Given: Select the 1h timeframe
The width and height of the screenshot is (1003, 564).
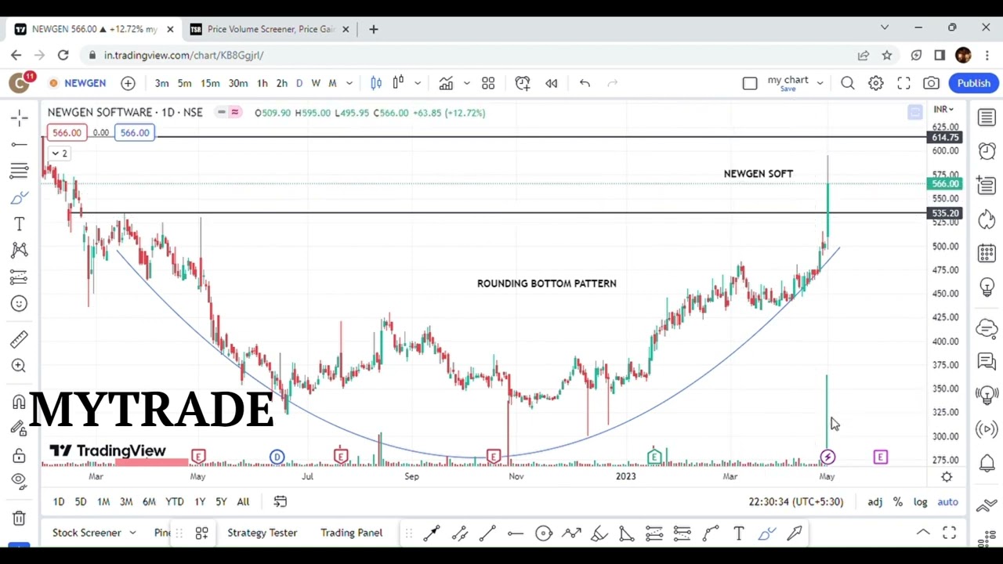Looking at the screenshot, I should coord(262,83).
